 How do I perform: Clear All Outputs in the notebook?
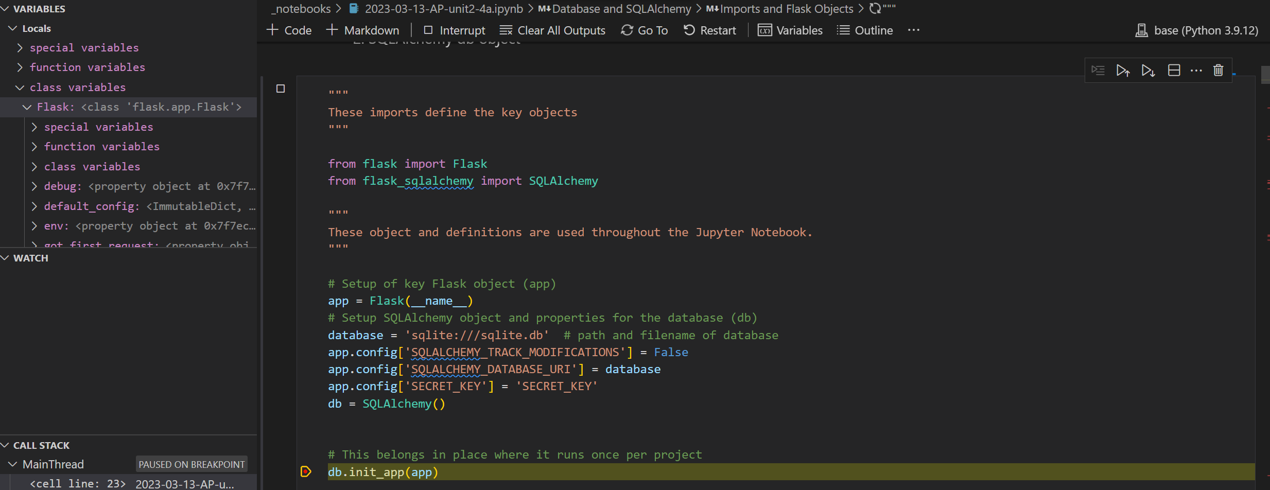tap(553, 30)
